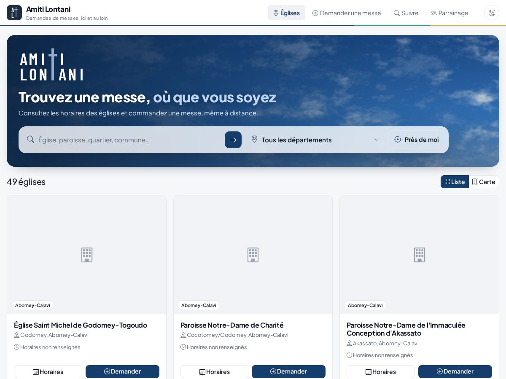Click the 49 églises results count
The height and width of the screenshot is (379, 506).
26,181
